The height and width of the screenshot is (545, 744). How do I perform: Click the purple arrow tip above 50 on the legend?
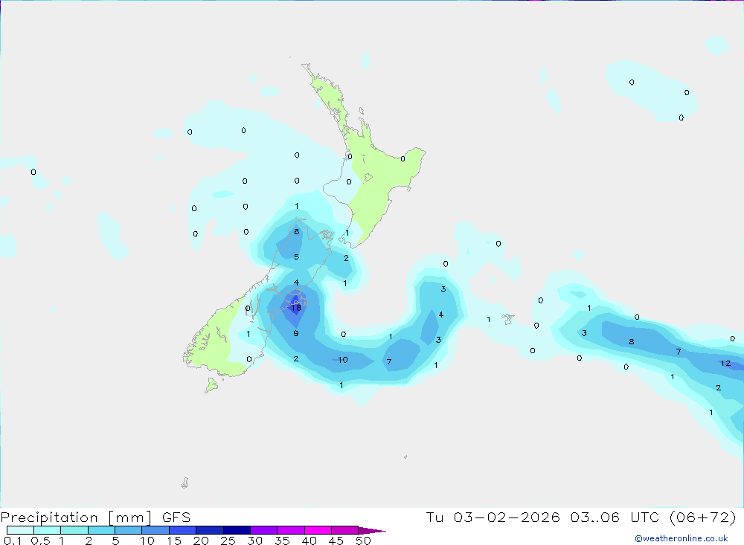click(x=371, y=531)
